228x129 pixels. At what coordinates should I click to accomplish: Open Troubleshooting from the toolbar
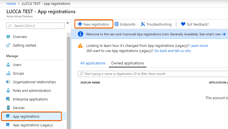pos(159,24)
